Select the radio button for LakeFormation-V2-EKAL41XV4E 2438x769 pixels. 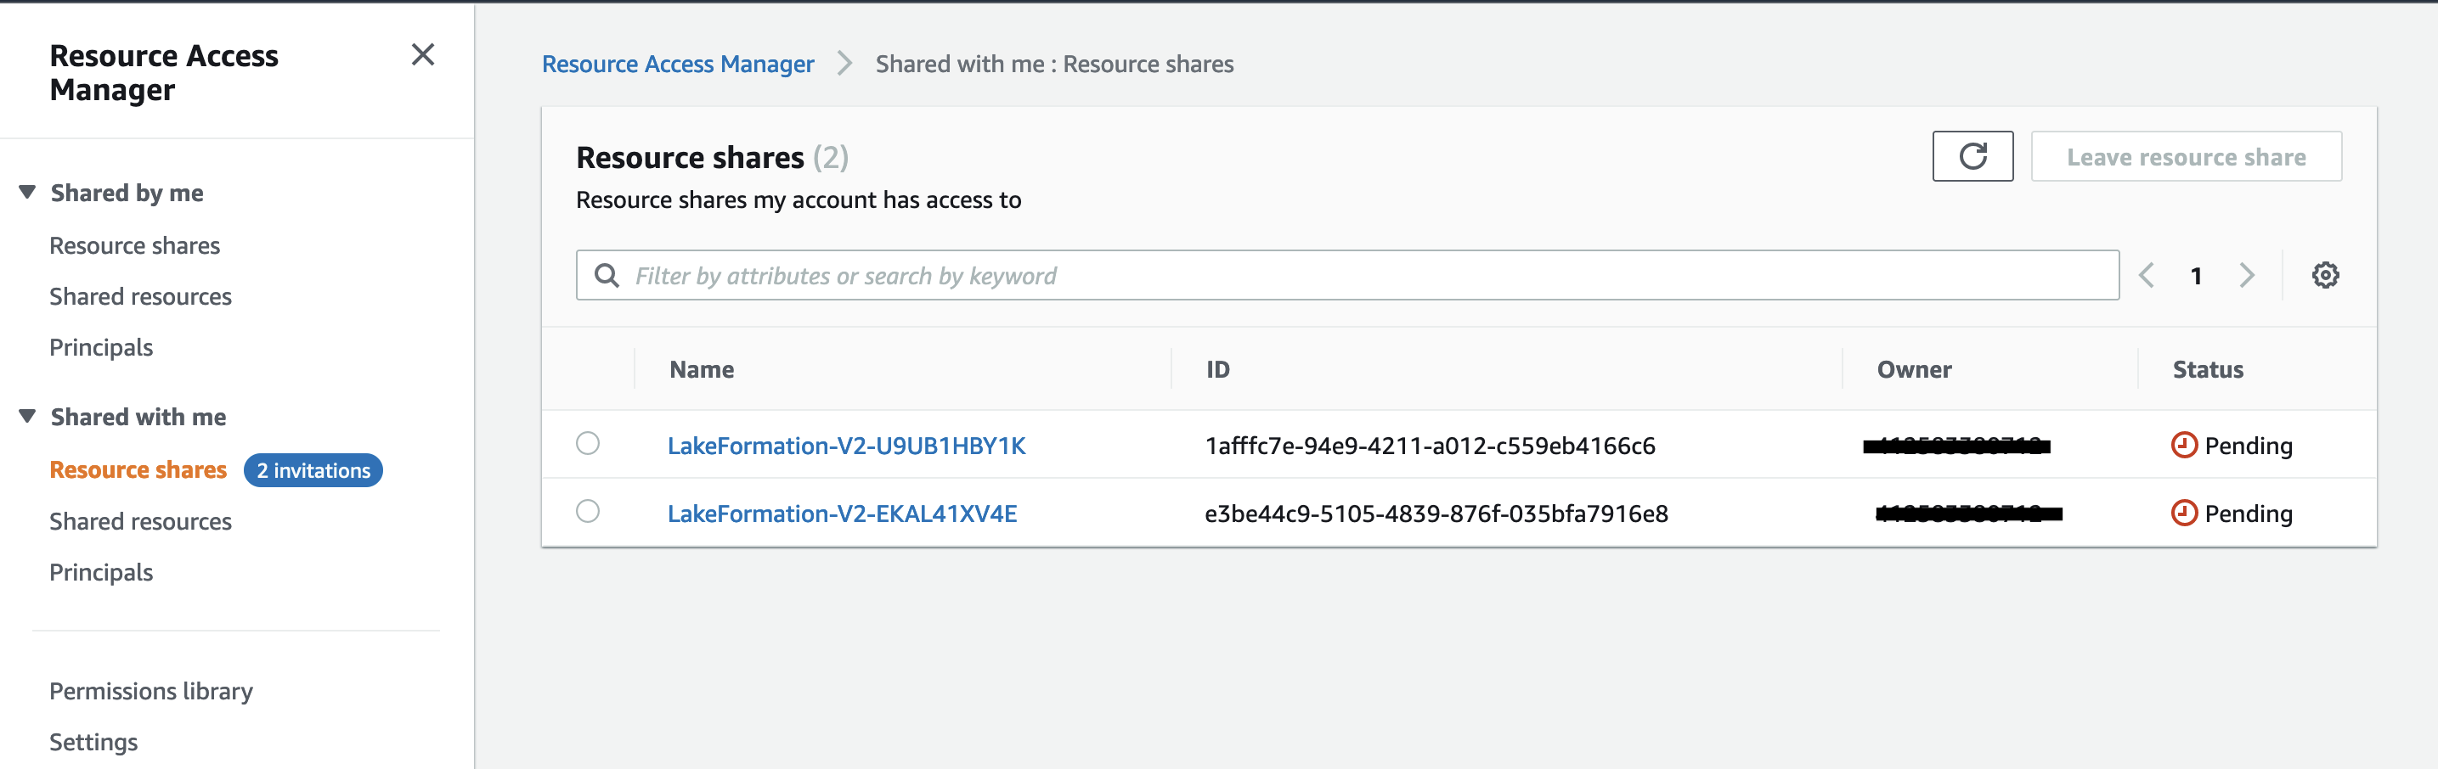pos(589,511)
